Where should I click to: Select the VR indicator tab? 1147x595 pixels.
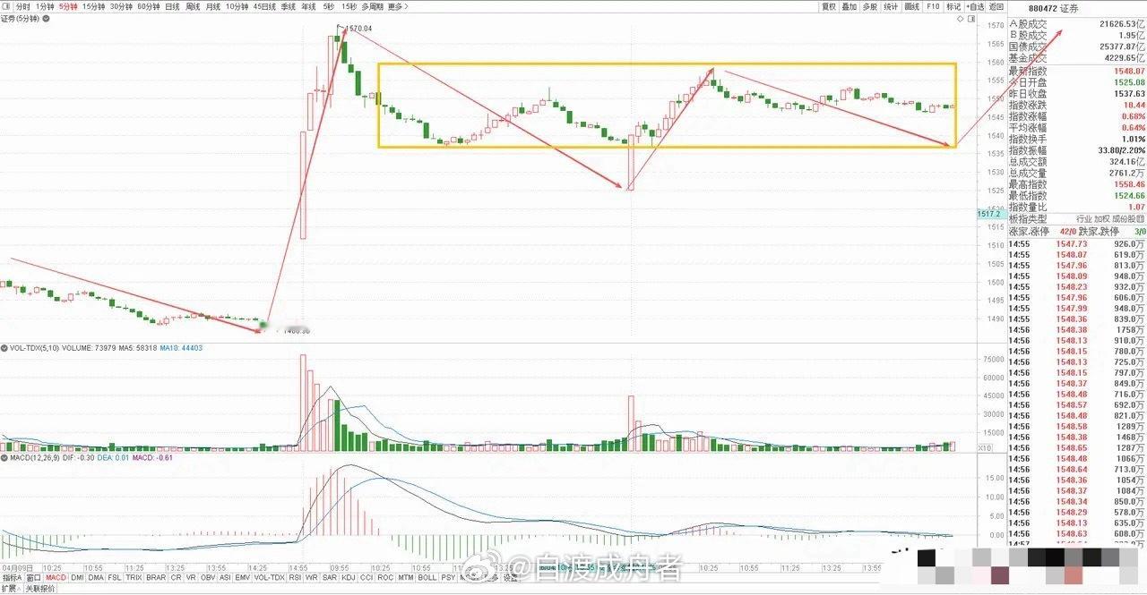(190, 578)
